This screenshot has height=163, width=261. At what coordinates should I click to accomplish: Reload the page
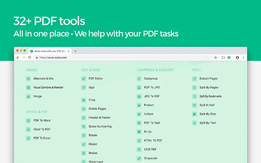pyautogui.click(x=29, y=57)
